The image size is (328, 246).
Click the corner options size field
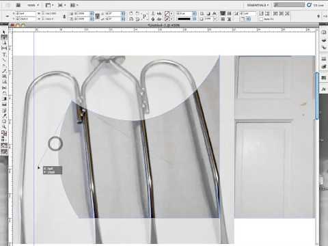248,14
